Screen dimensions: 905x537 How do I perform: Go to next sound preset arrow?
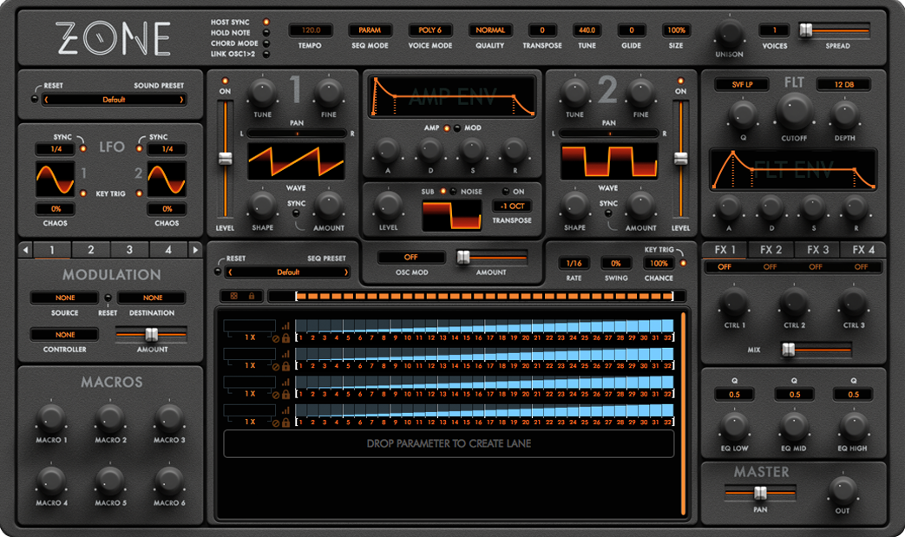click(x=182, y=100)
